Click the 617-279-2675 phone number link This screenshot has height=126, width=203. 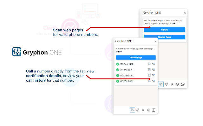126,70
